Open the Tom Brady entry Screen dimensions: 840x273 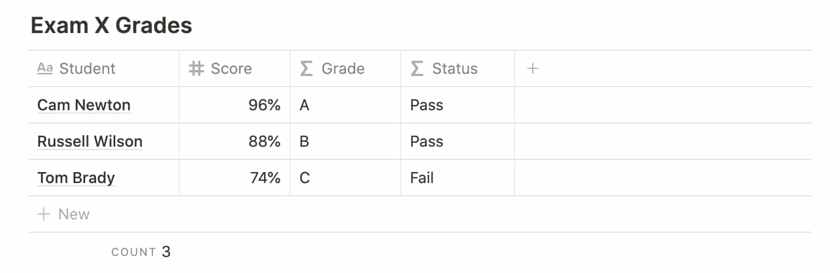pyautogui.click(x=76, y=178)
